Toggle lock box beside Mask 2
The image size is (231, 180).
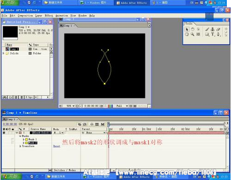click(12, 143)
